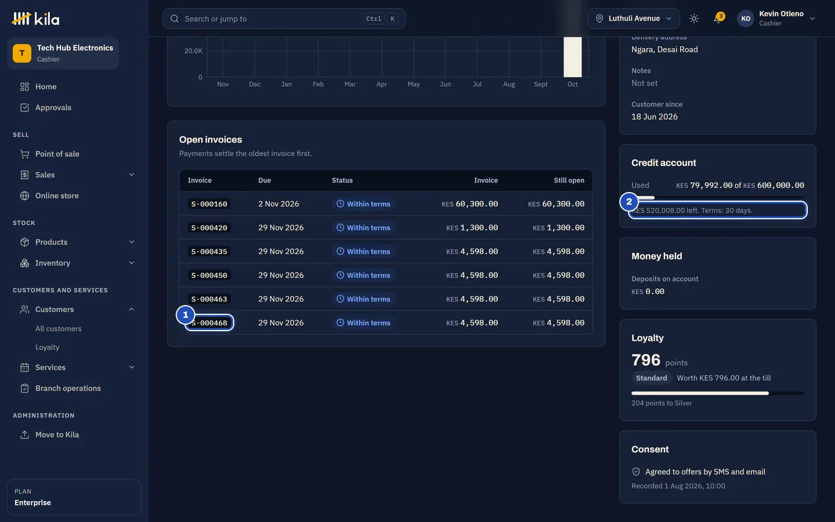Toggle the light/dark theme sun icon

click(694, 19)
